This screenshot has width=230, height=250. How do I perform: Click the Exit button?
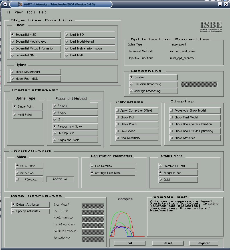tap(130, 243)
